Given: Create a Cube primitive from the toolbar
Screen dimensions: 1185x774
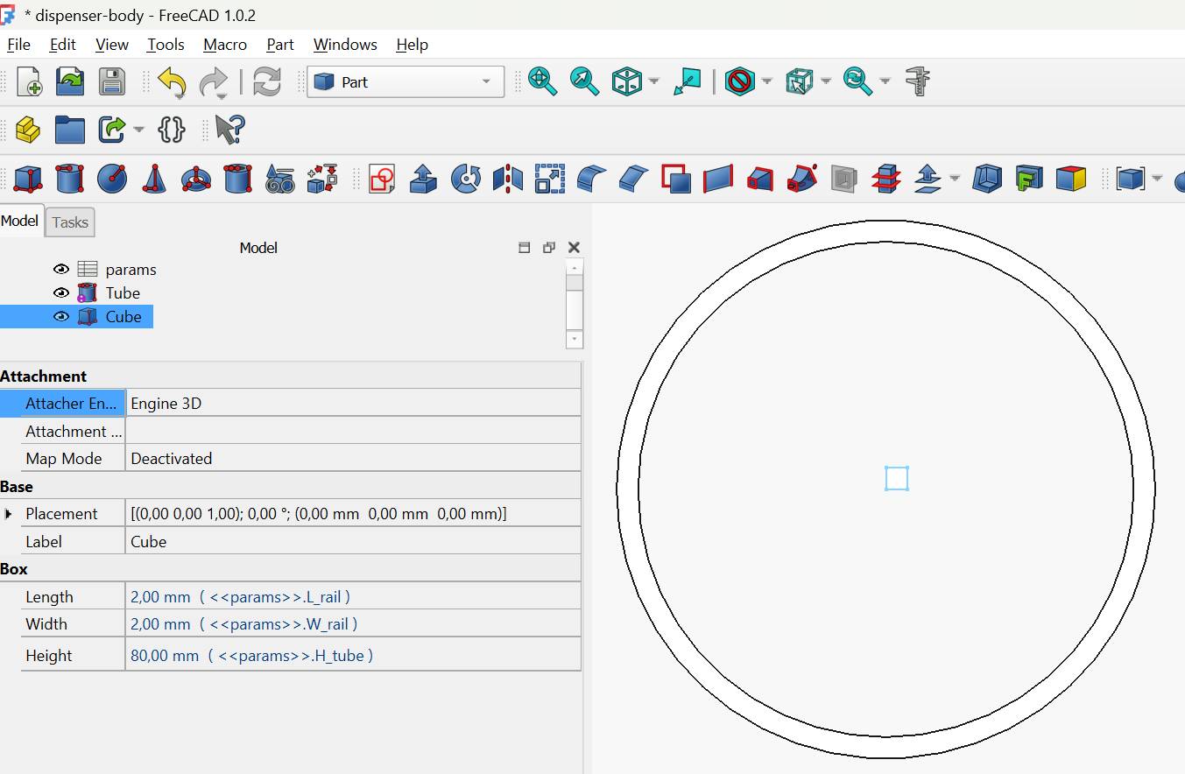Looking at the screenshot, I should click(28, 179).
